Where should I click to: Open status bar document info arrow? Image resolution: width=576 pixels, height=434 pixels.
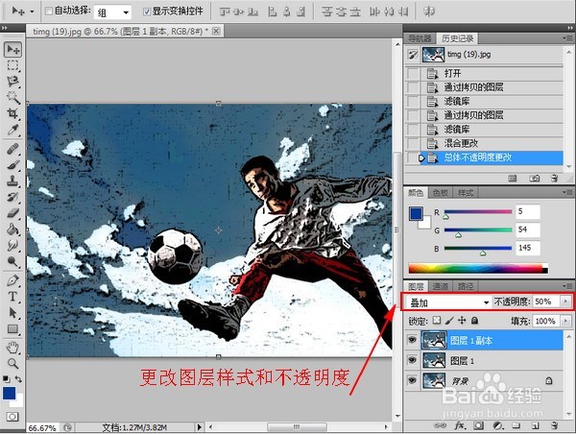[199, 427]
